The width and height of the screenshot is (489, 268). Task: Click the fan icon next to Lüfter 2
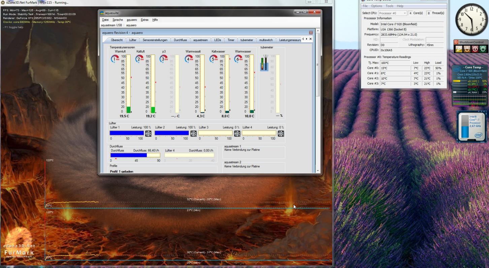(193, 133)
